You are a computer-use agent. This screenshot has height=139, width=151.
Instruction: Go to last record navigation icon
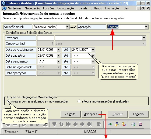point(89,124)
